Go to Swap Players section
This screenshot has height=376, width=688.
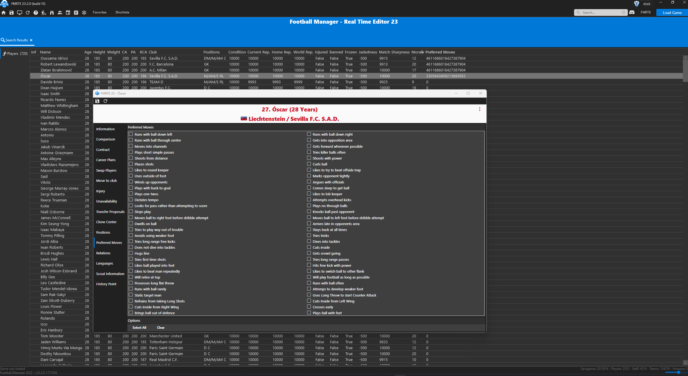[106, 170]
